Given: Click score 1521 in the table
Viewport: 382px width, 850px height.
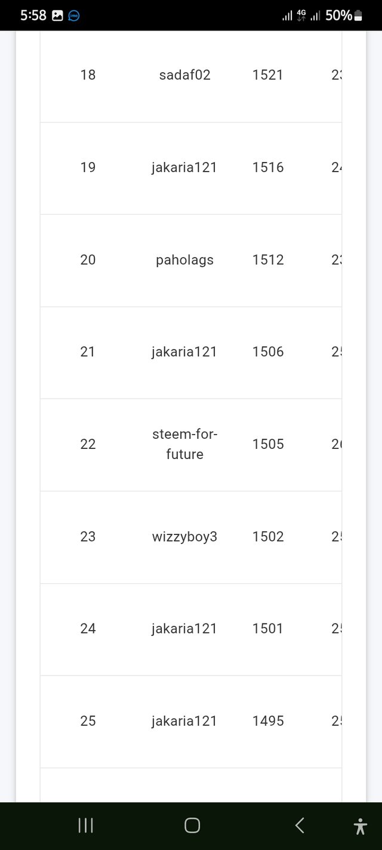Looking at the screenshot, I should [x=267, y=75].
